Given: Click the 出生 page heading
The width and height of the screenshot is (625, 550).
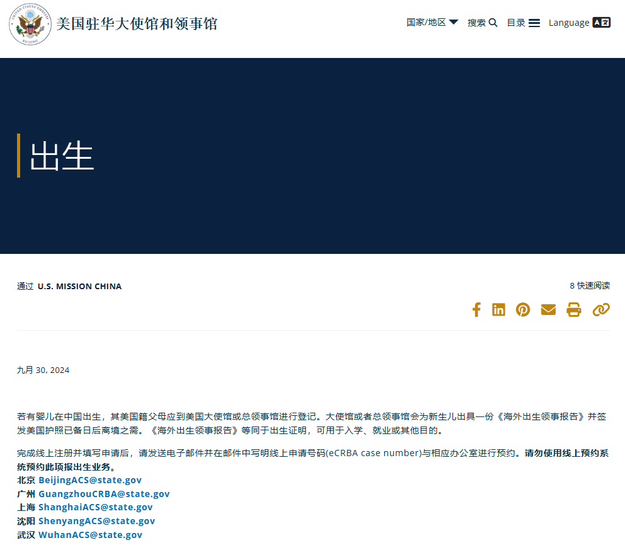Looking at the screenshot, I should (62, 156).
